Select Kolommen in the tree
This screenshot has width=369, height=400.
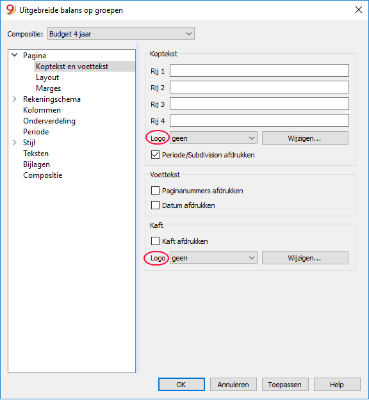click(x=42, y=110)
